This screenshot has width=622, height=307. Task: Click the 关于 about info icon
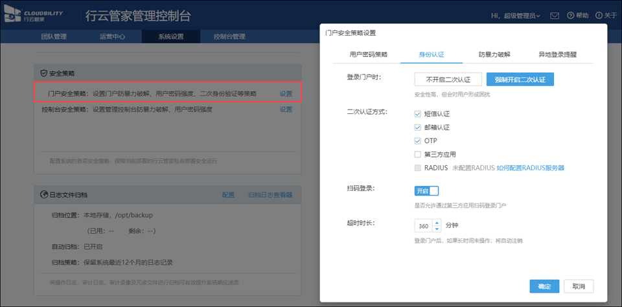tap(598, 15)
